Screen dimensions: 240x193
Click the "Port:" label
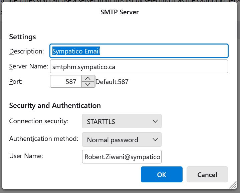tap(16, 81)
